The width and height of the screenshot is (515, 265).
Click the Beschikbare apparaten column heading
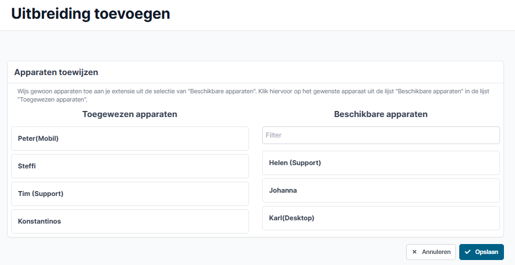click(x=381, y=114)
